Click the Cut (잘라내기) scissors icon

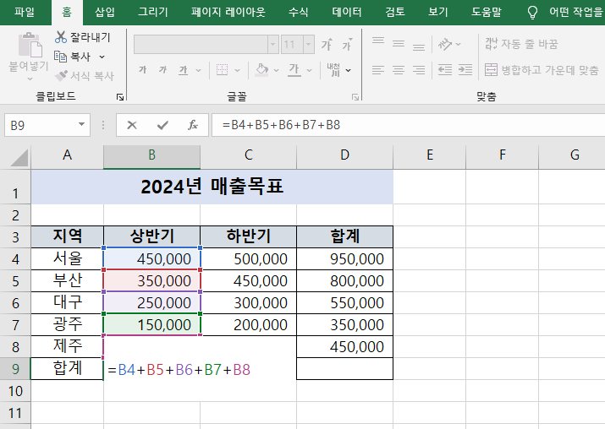pyautogui.click(x=61, y=37)
